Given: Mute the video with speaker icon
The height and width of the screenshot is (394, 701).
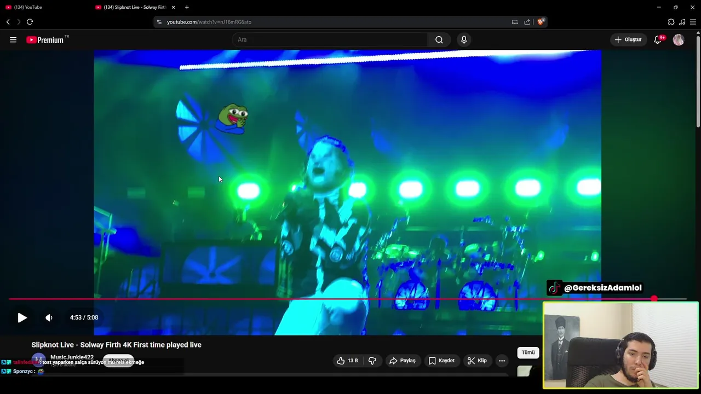Looking at the screenshot, I should tap(49, 317).
